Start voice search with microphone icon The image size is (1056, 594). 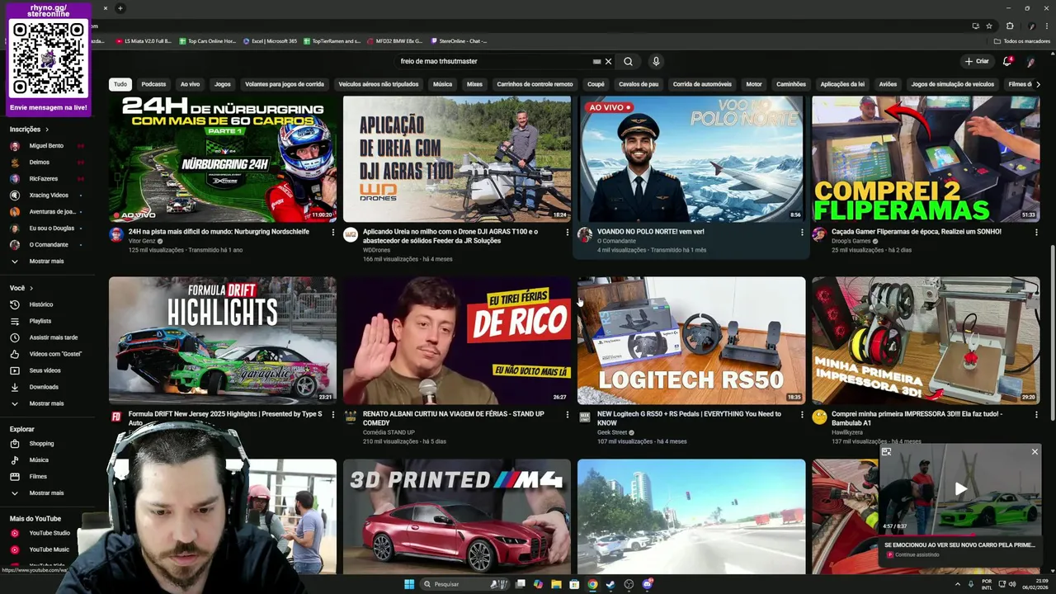tap(656, 61)
